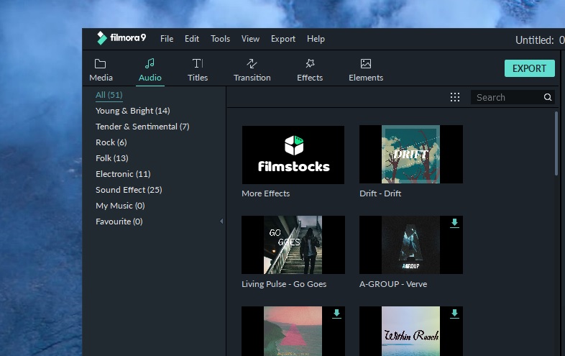Image resolution: width=565 pixels, height=356 pixels.
Task: Select the My Music (0) category
Action: tap(120, 206)
